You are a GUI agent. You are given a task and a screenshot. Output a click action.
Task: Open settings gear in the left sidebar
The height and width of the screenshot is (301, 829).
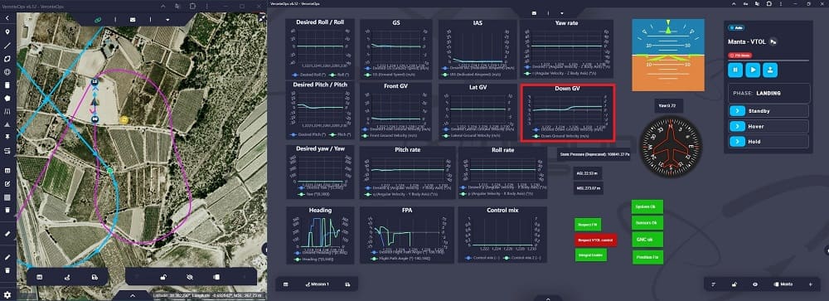tap(7, 294)
